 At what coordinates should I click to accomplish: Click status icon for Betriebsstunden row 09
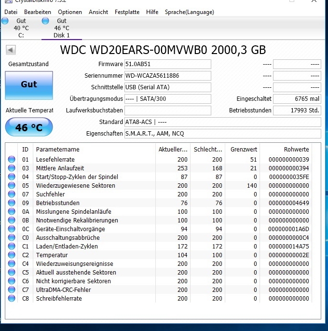click(x=12, y=203)
